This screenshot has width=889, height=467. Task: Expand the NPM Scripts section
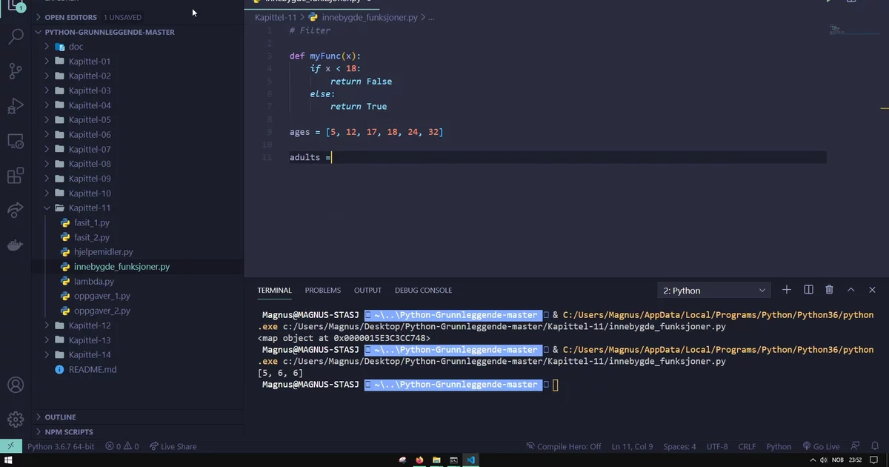69,431
